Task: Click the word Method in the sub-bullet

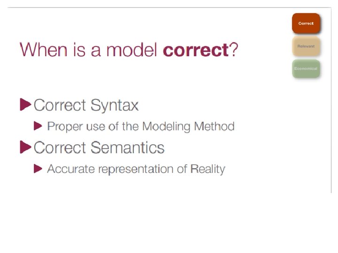Action: point(214,126)
